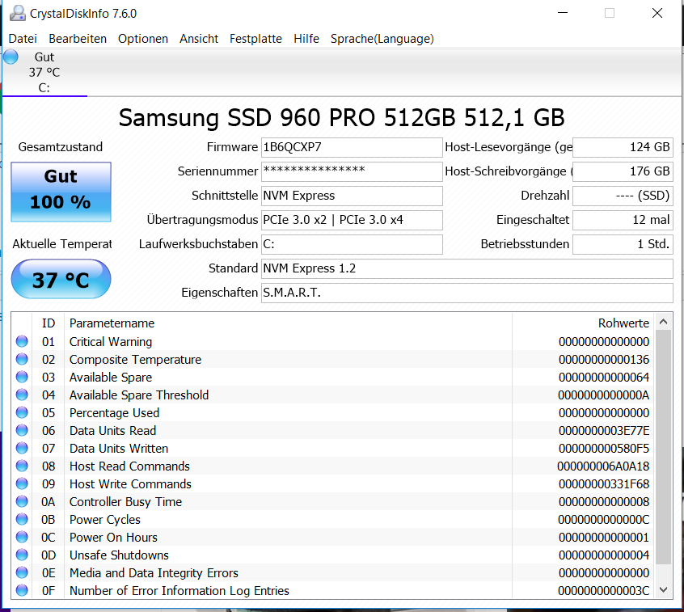Click the Host-Schreibvorgänge value 176 GB
Screen dimensions: 684x612
623,171
